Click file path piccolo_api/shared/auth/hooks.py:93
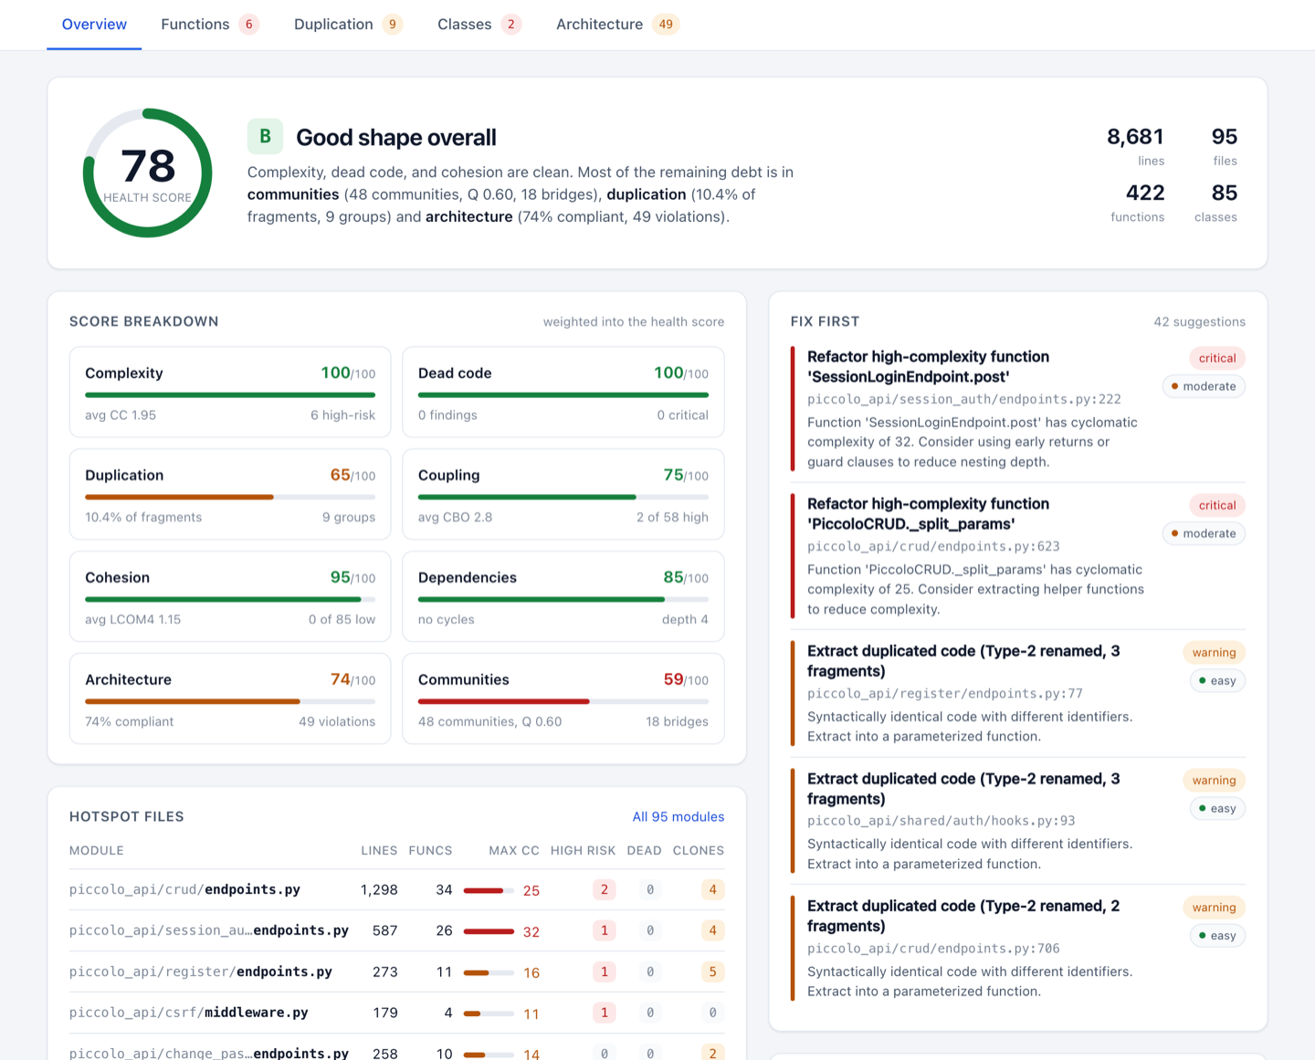 (x=942, y=821)
